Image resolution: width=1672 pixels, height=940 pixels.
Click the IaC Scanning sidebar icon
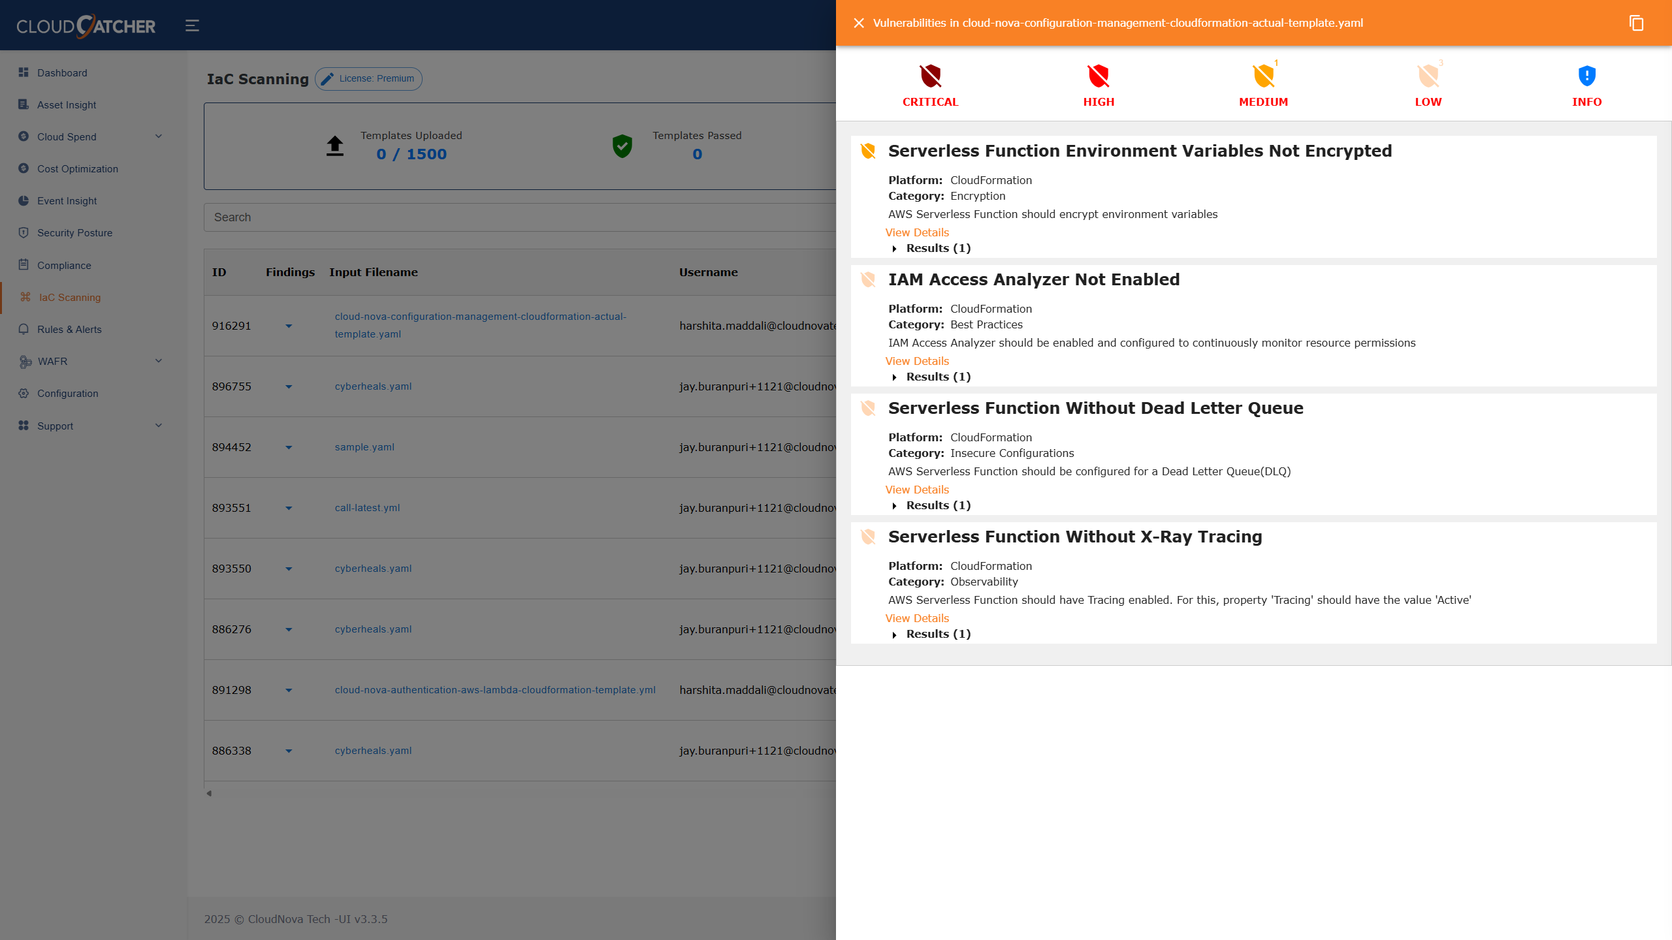(x=25, y=297)
